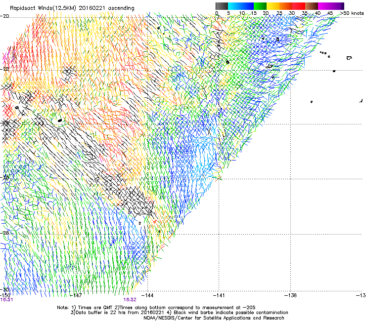Viewport: 366px width, 321px height.
Task: Click the purple '16:52' time label
Action: coord(130,300)
